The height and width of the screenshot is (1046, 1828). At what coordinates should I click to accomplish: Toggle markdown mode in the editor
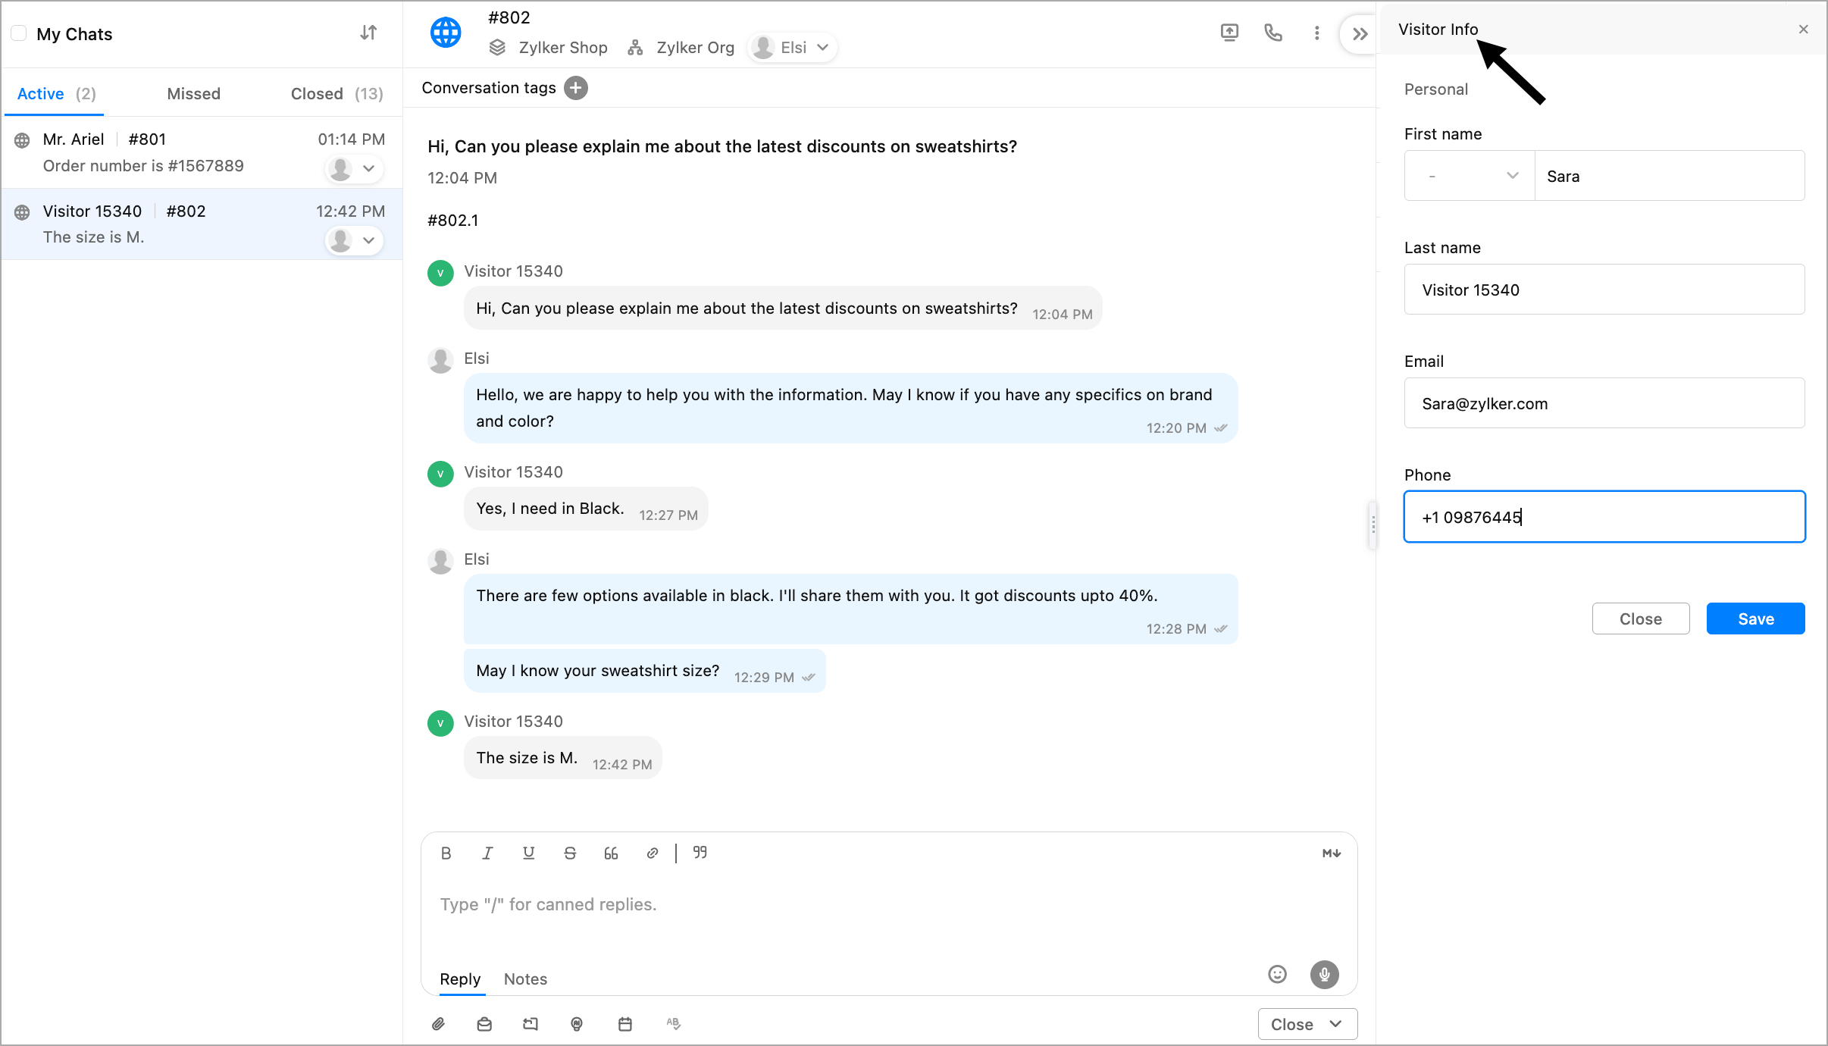coord(1332,853)
